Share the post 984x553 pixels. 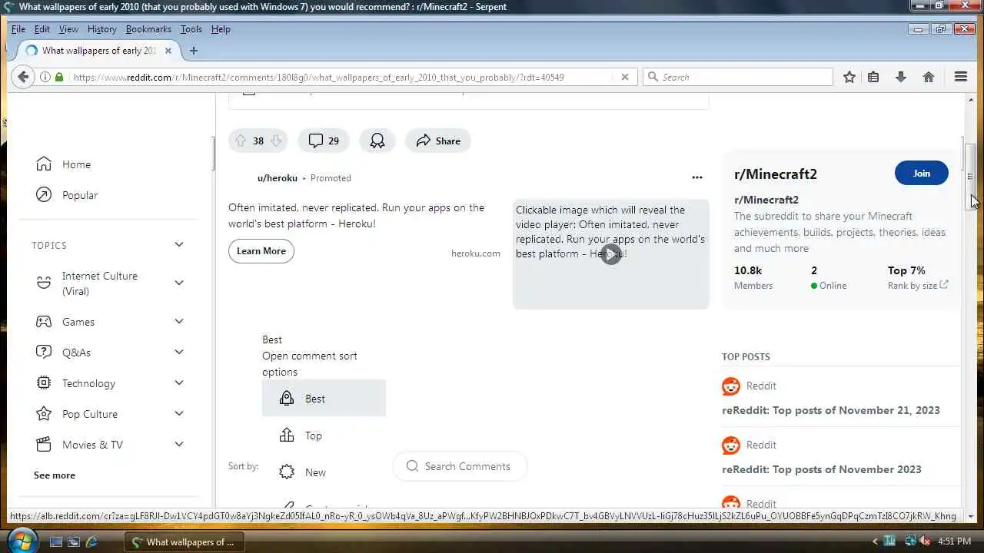[x=438, y=141]
